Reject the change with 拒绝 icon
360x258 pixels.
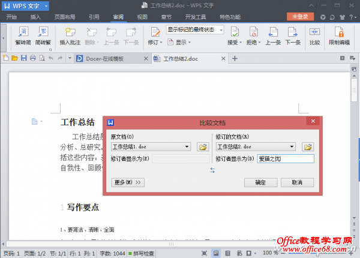click(x=254, y=32)
